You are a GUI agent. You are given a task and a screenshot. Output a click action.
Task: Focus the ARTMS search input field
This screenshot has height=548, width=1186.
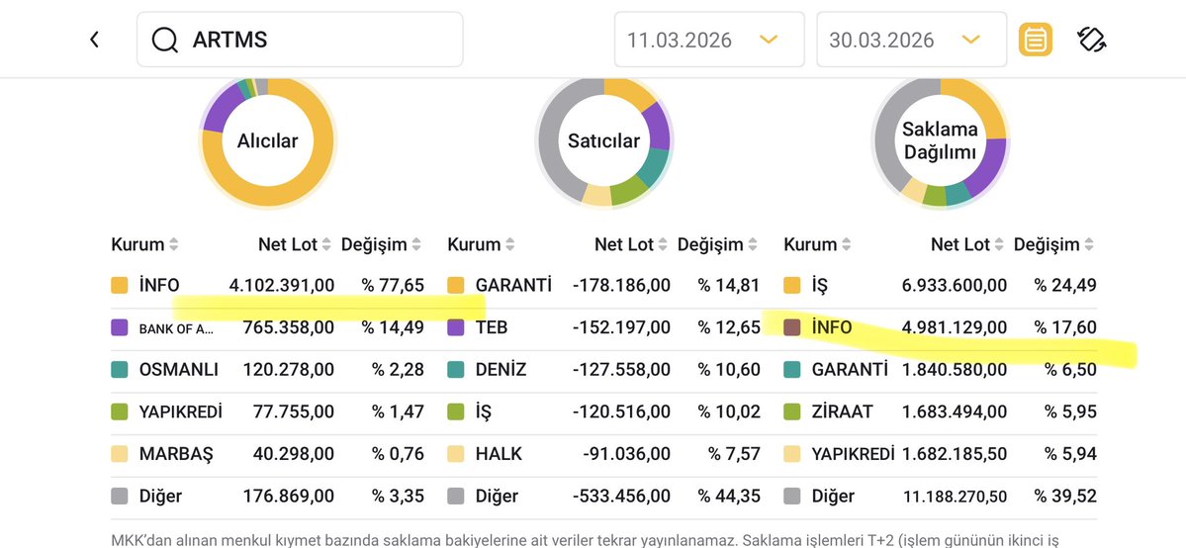[300, 40]
